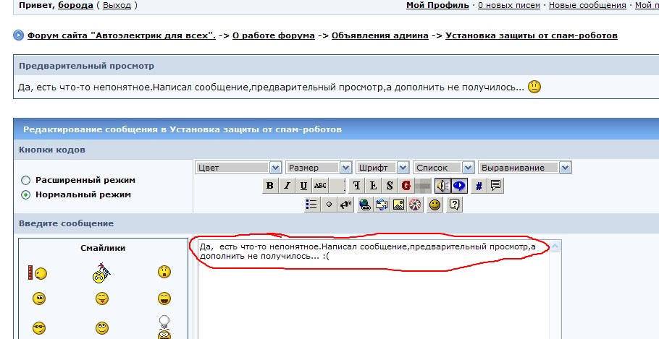Insert the rolling-eyes smiley
Viewport: 659px width, 339px height.
coord(39,299)
